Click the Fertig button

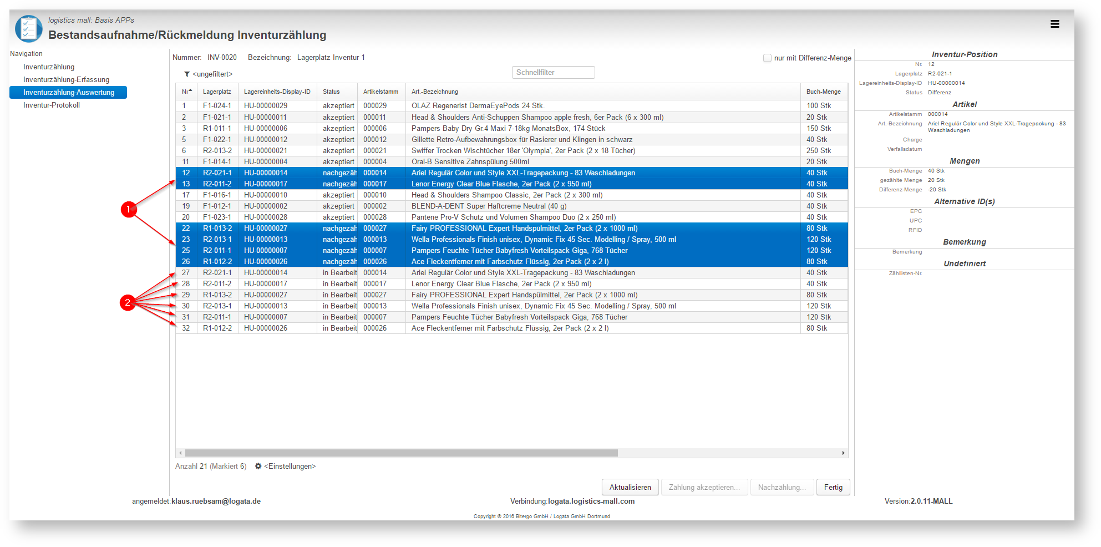point(833,487)
